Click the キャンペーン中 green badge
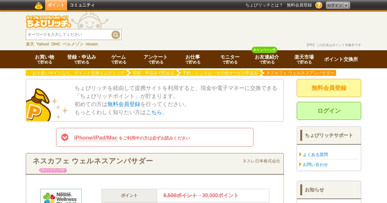The image size is (387, 203). (x=264, y=50)
